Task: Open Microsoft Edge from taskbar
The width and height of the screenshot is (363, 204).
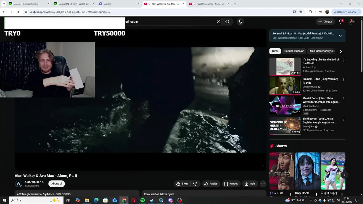Action: tap(96, 200)
